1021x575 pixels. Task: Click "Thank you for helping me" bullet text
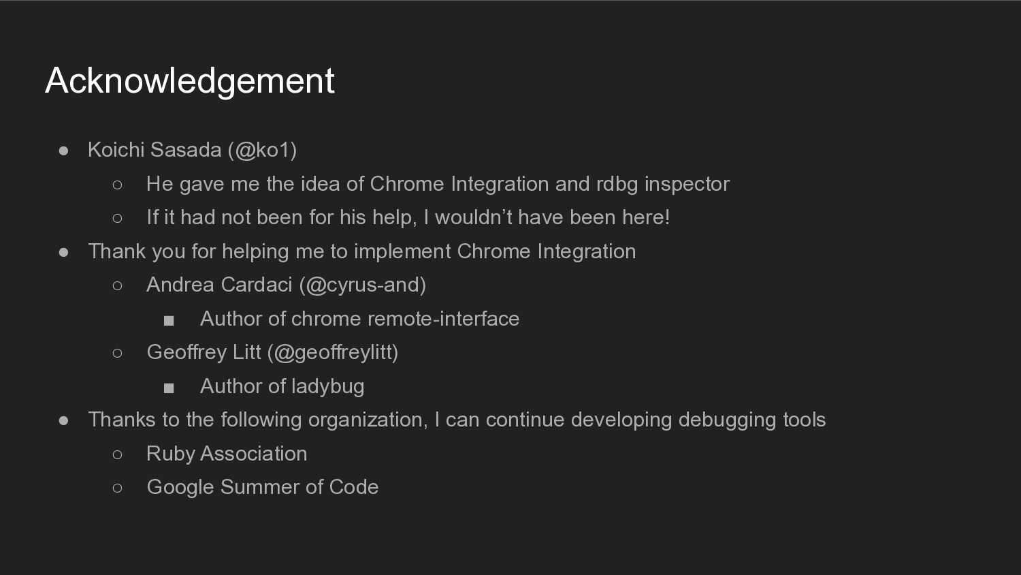pos(362,251)
